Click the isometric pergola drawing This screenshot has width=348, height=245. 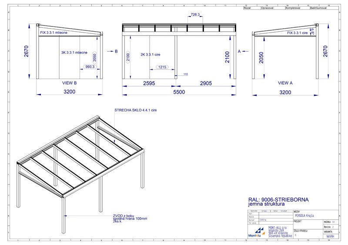80,174
